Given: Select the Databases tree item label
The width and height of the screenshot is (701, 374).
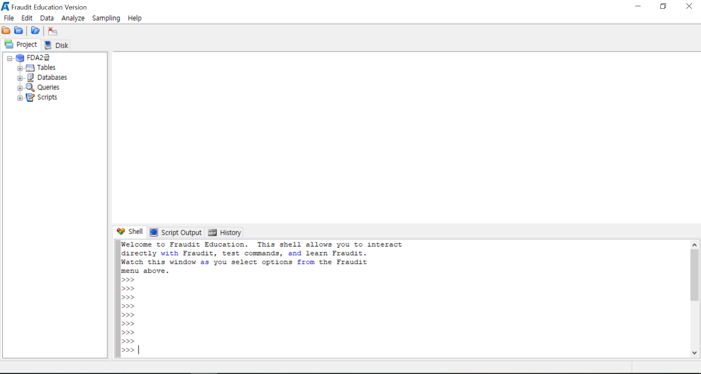Looking at the screenshot, I should tap(52, 78).
